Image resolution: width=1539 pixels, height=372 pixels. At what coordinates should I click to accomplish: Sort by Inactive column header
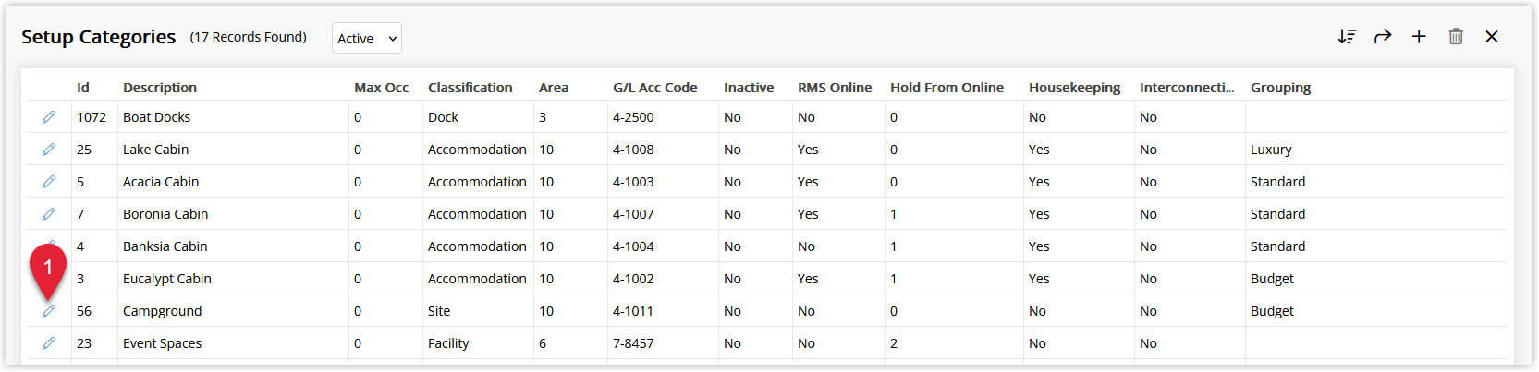point(749,88)
